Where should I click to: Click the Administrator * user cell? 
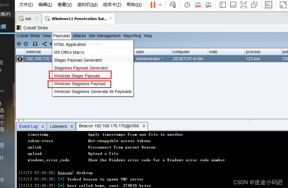(x=153, y=59)
